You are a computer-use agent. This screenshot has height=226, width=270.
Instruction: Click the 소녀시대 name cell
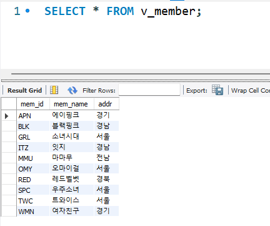click(72, 136)
